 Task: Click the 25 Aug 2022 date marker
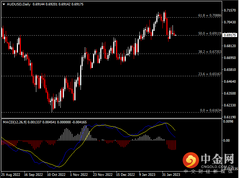coord(10,174)
